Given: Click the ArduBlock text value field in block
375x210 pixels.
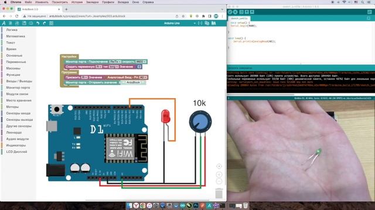Looking at the screenshot, I should point(133,82).
